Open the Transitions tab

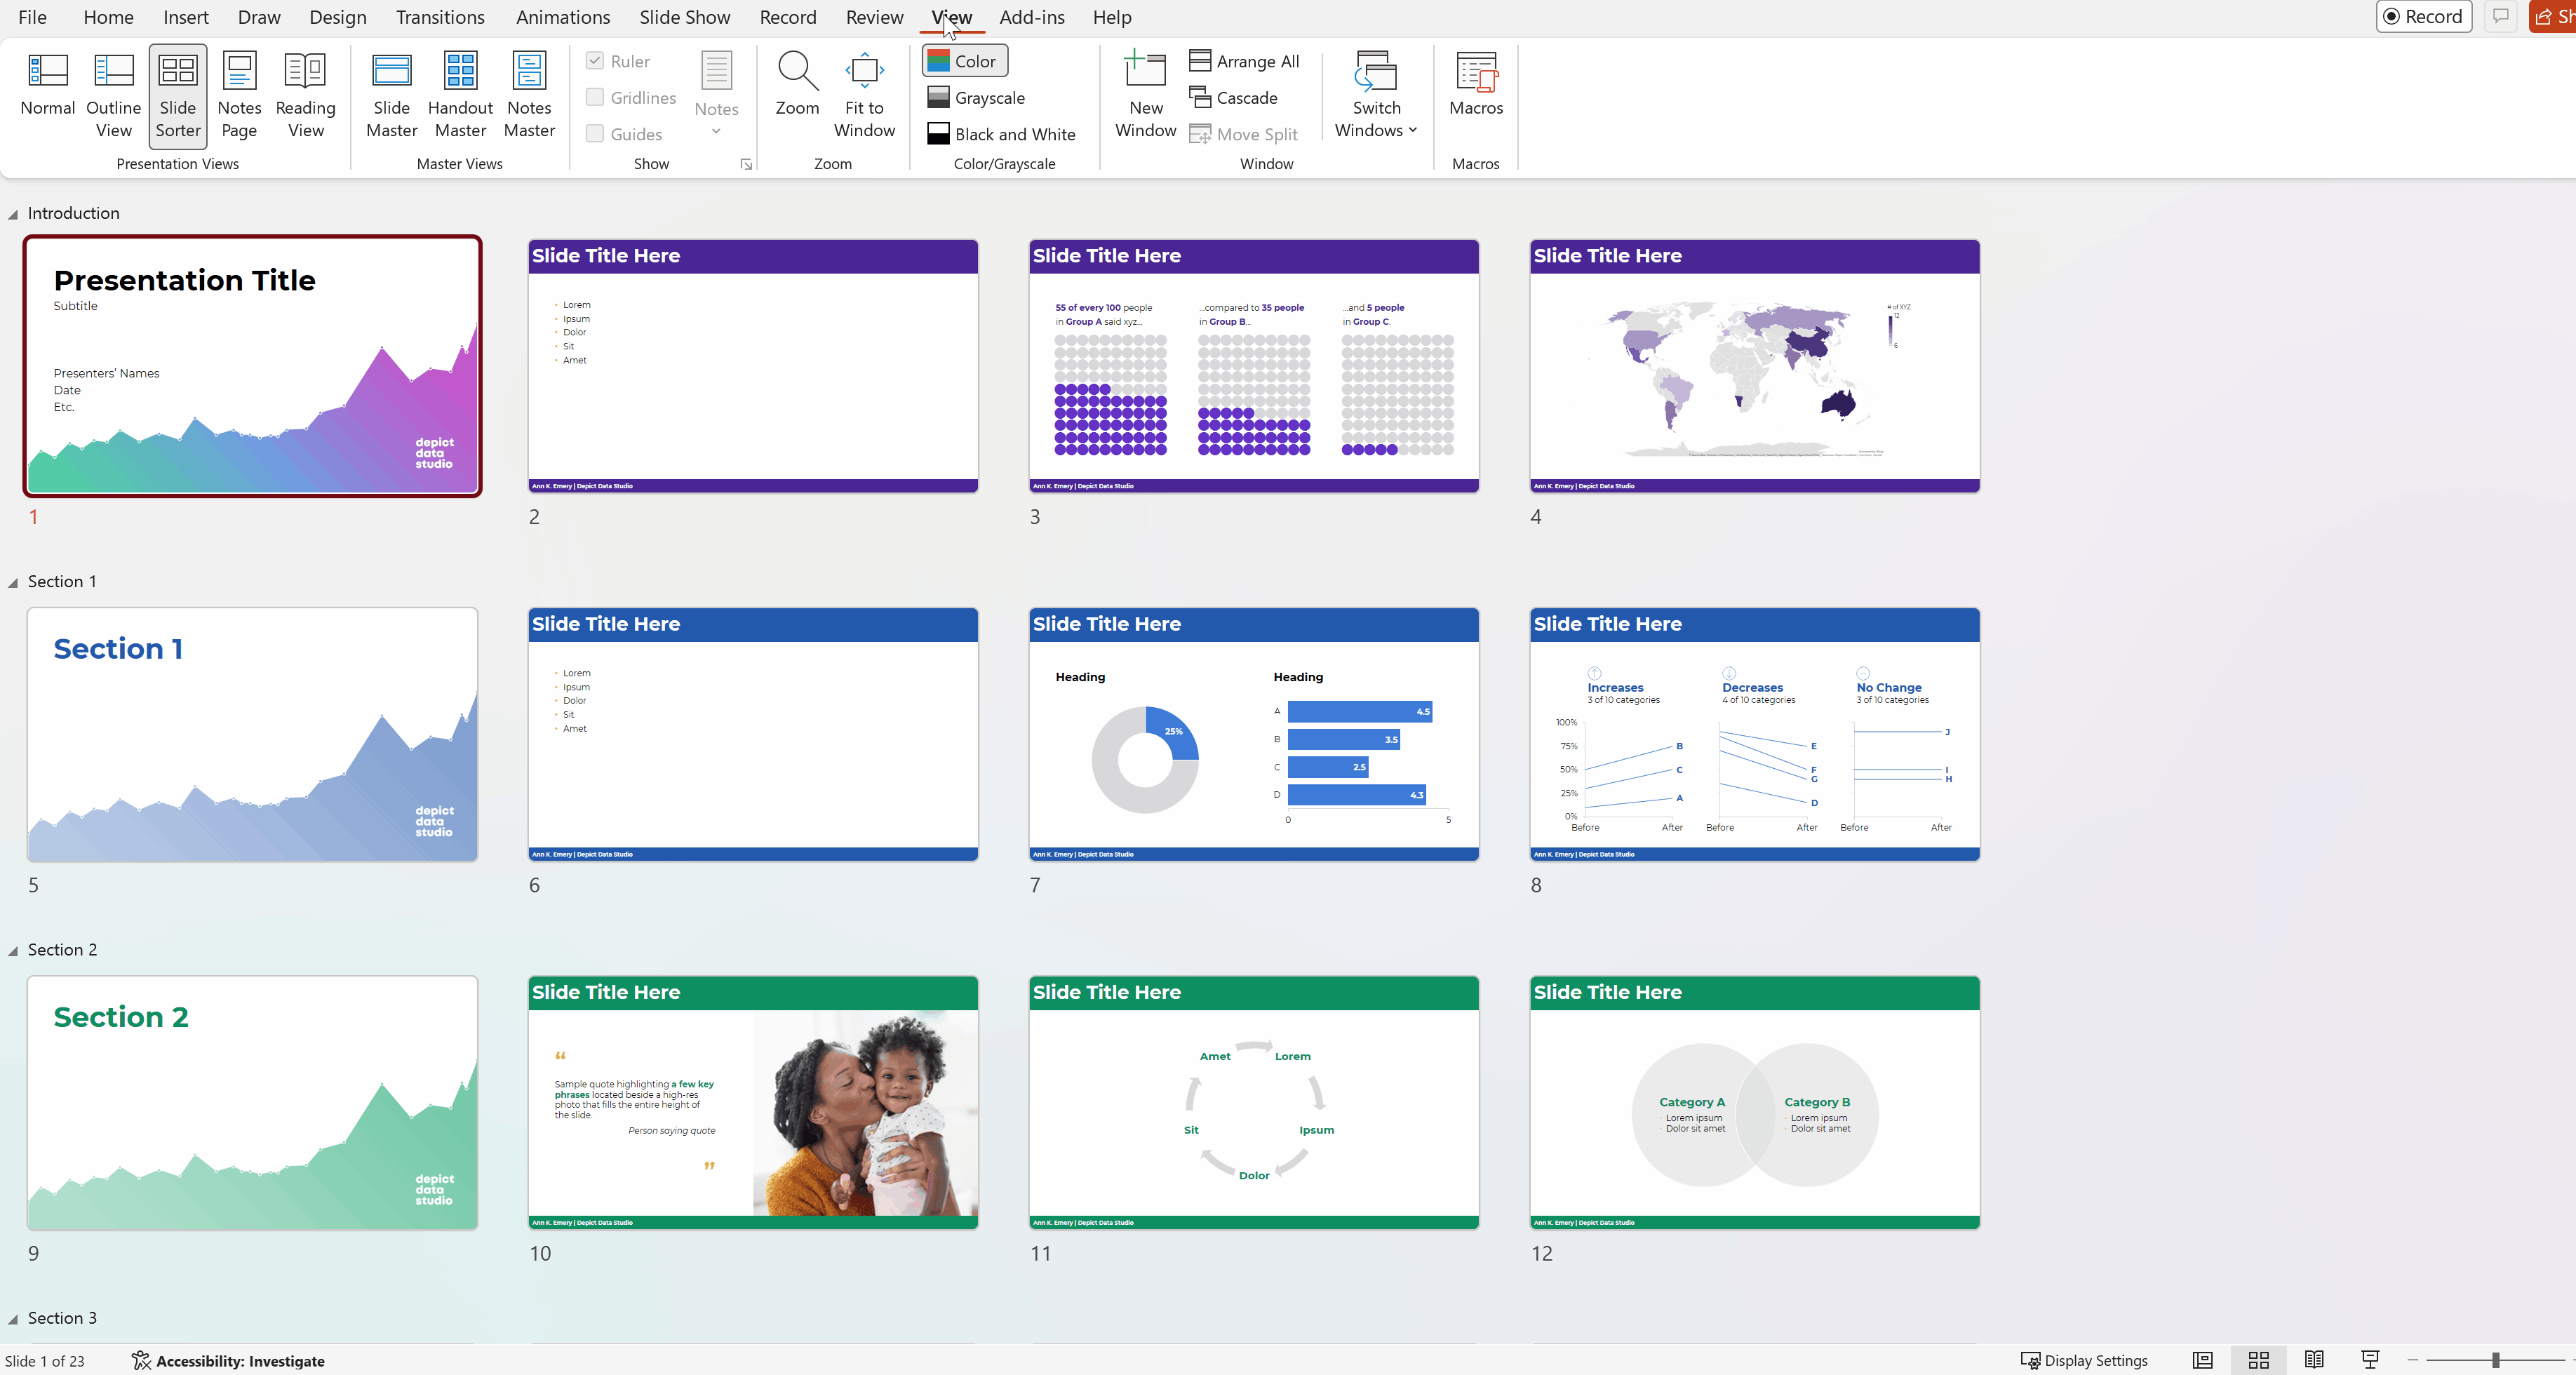(x=440, y=17)
